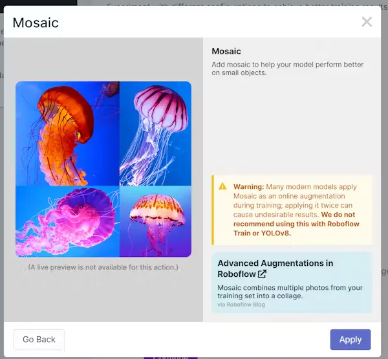The height and width of the screenshot is (359, 388).
Task: Click the bottom-right orange-capped jellyfish tile
Action: 155,221
